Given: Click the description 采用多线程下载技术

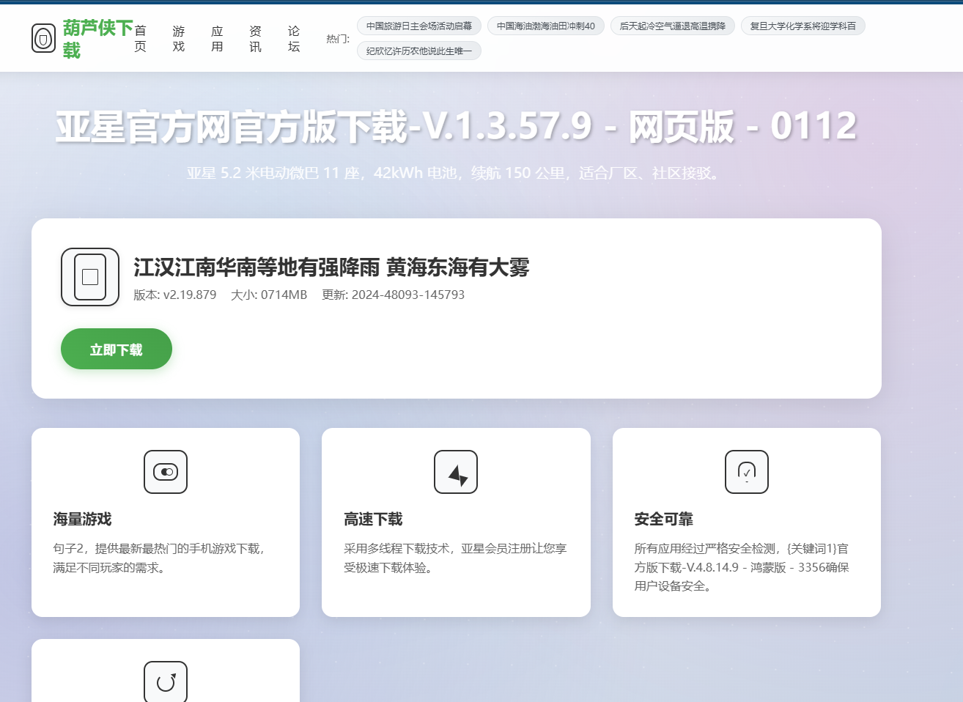Looking at the screenshot, I should tap(455, 558).
